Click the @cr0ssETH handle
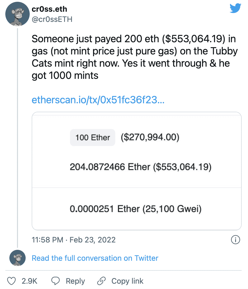The image size is (248, 289). (x=52, y=19)
